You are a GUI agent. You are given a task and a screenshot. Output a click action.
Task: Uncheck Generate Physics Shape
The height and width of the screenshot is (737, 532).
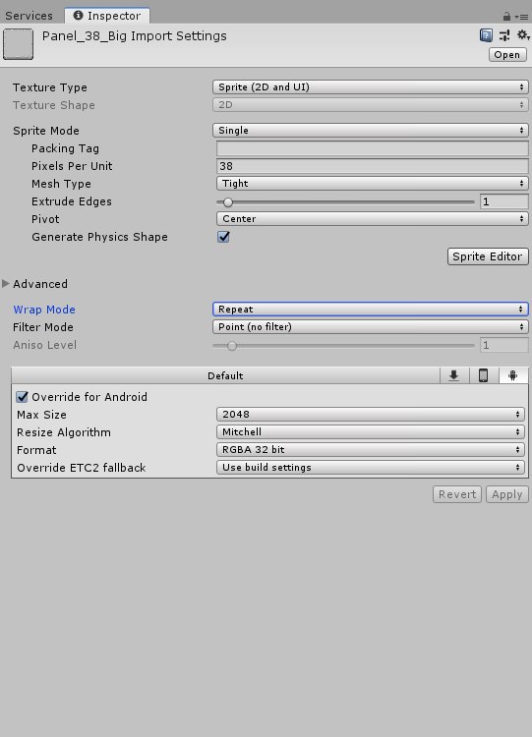click(x=223, y=237)
